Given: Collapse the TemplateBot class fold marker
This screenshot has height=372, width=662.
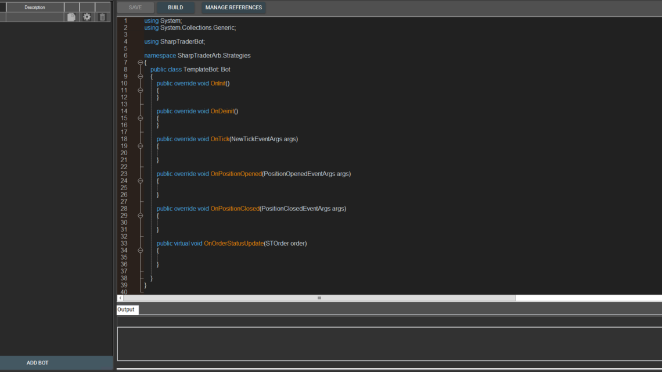Looking at the screenshot, I should (140, 76).
